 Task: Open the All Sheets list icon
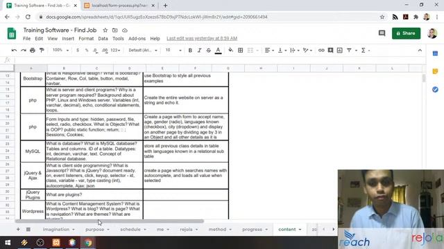[28, 229]
